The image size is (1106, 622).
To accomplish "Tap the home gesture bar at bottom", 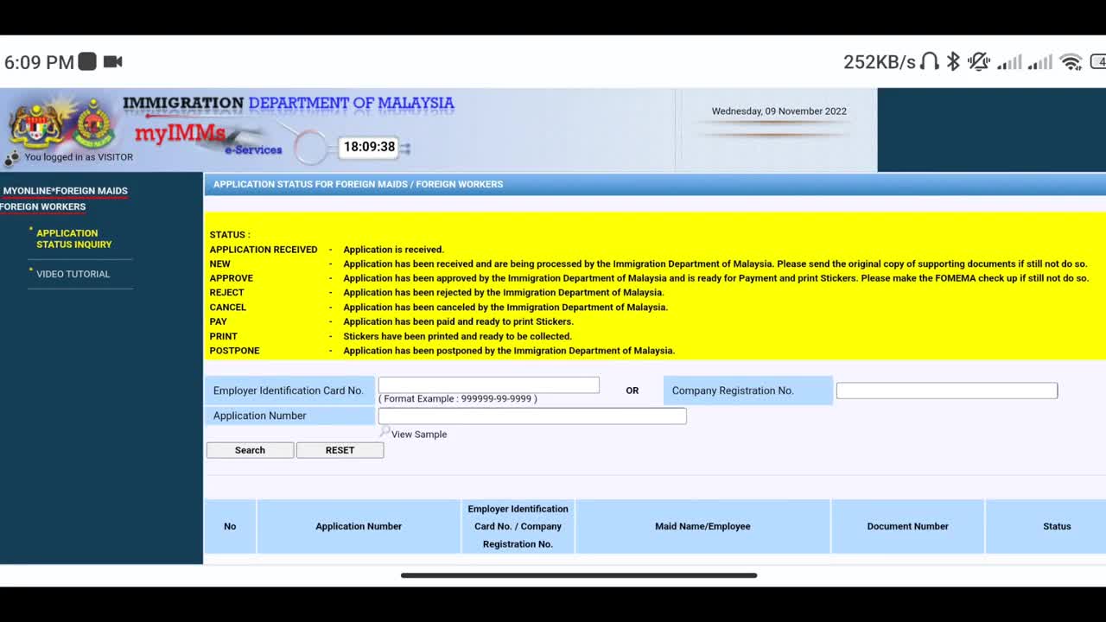I will 579,575.
